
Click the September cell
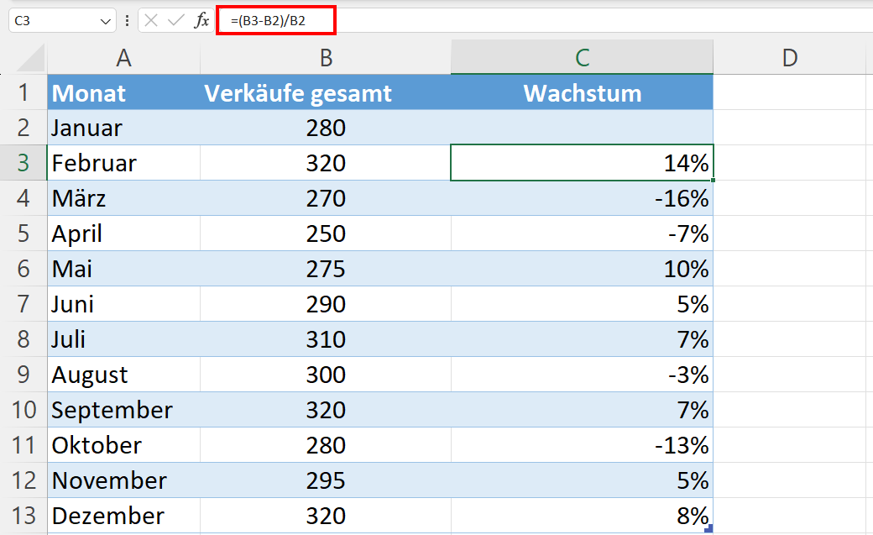[x=123, y=410]
